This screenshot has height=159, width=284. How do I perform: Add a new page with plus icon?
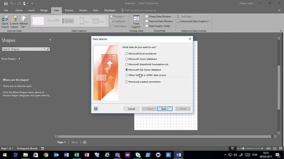pos(84,142)
